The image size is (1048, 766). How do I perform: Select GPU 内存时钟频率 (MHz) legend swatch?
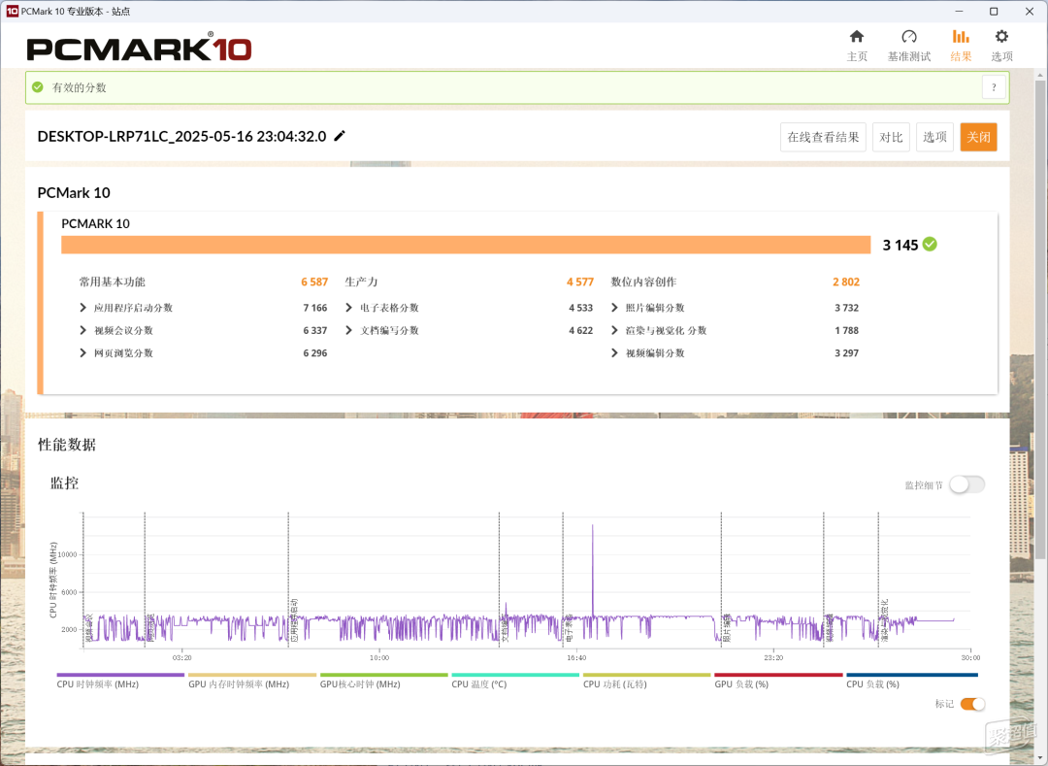tap(252, 675)
